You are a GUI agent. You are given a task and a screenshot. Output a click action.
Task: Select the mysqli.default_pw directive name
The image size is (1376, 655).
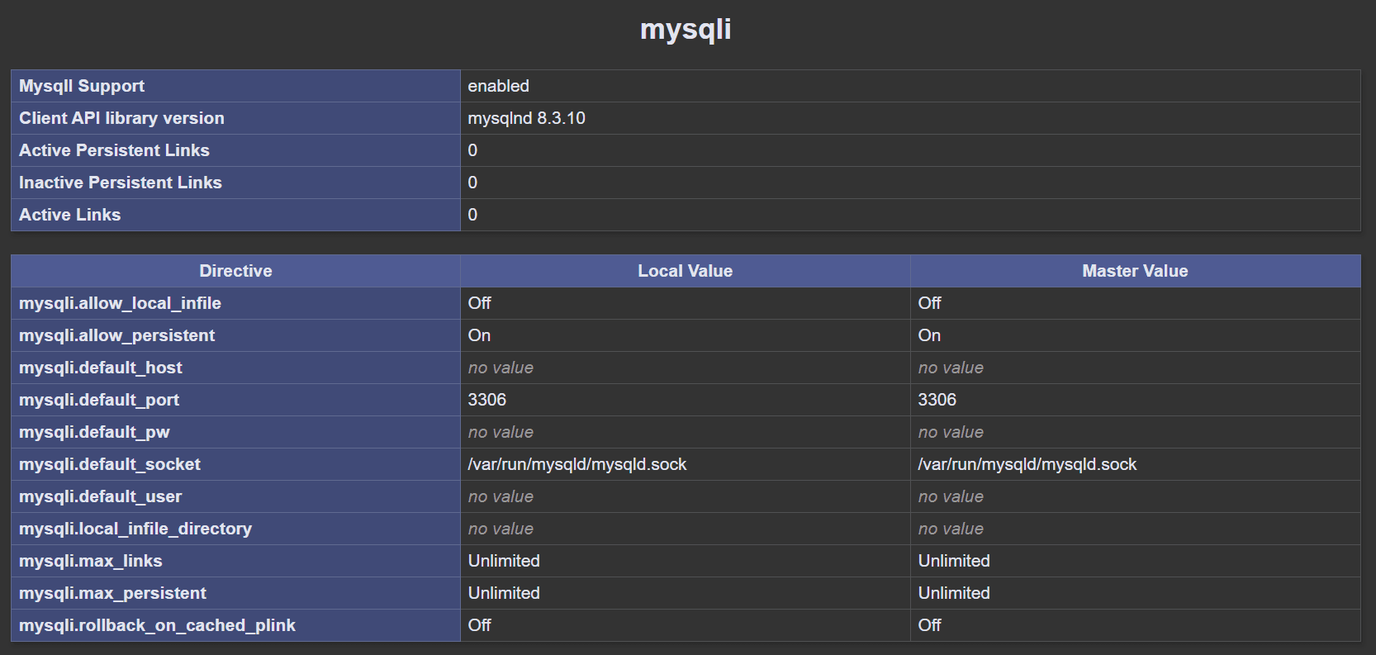click(94, 432)
